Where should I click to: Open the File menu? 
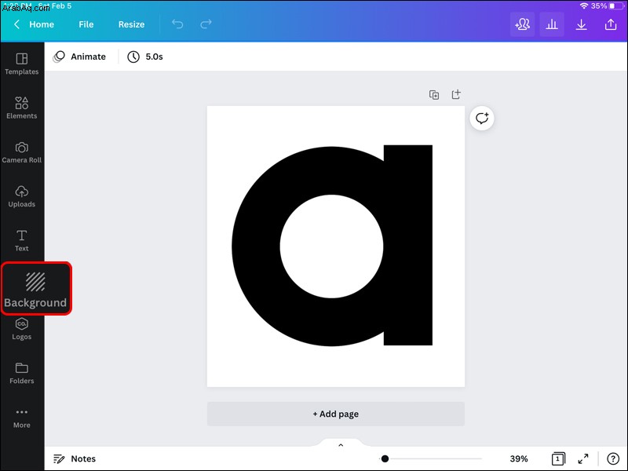86,24
